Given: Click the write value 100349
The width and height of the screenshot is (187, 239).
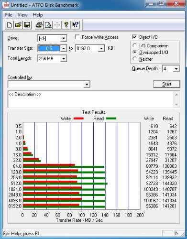Looking at the screenshot, I should pos(151,189).
